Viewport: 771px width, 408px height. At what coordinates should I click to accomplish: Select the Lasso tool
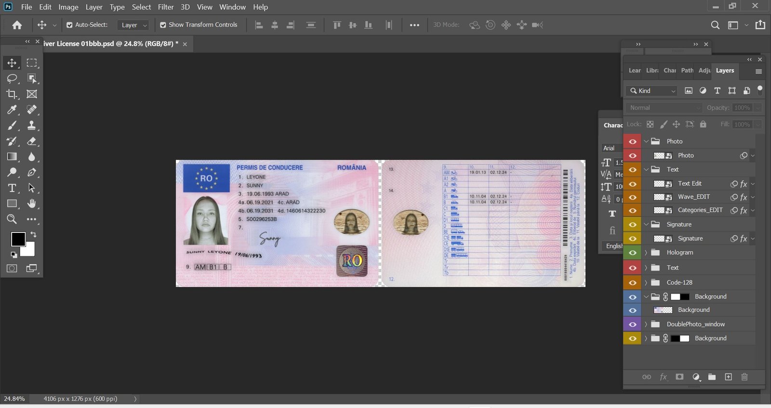click(x=12, y=78)
